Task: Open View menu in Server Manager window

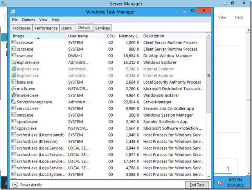Action: tap(222, 17)
